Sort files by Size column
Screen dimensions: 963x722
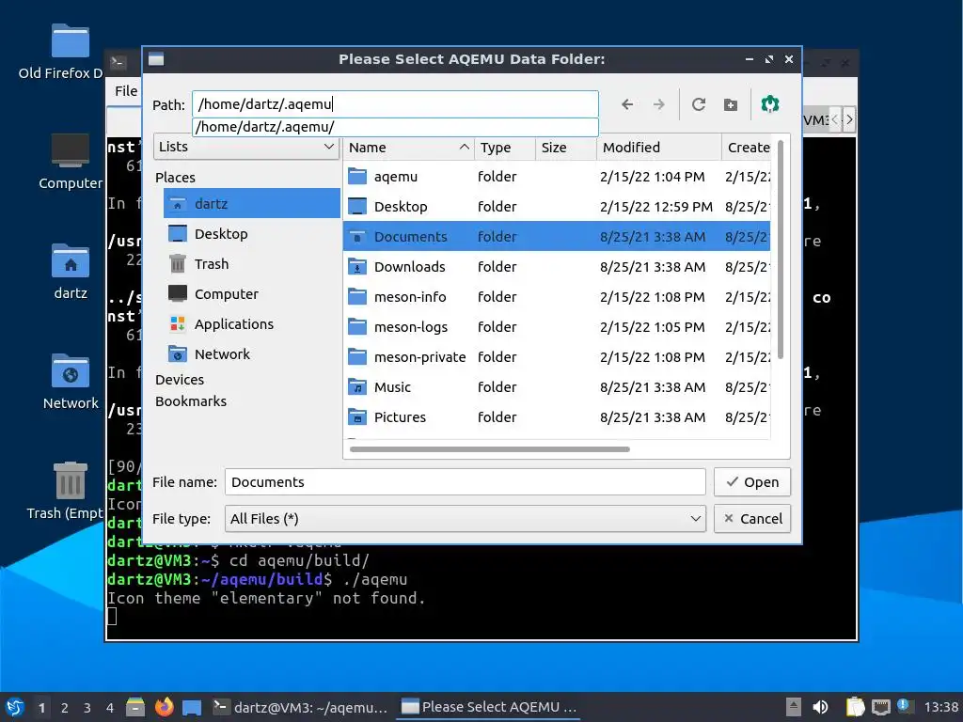(565, 148)
